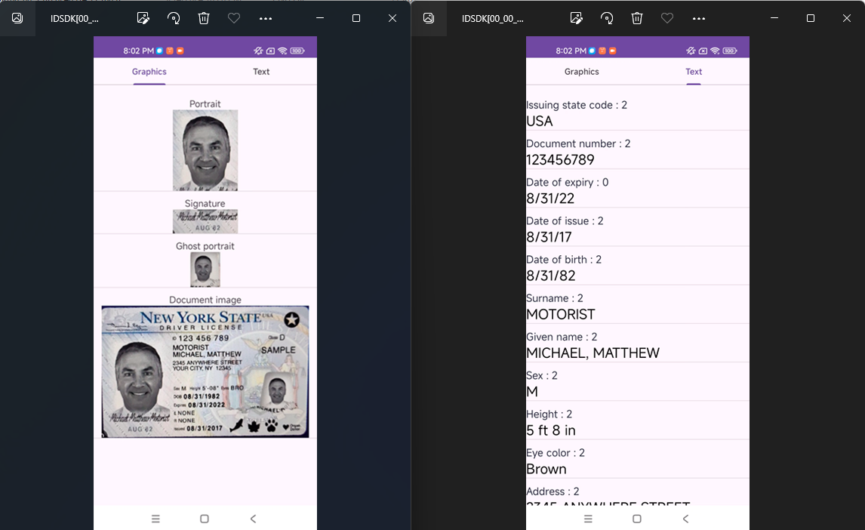This screenshot has width=865, height=530.
Task: Open the See more menu in the right window
Action: click(x=698, y=18)
